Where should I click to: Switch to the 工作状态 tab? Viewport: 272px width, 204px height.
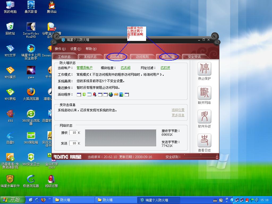[x=64, y=57]
